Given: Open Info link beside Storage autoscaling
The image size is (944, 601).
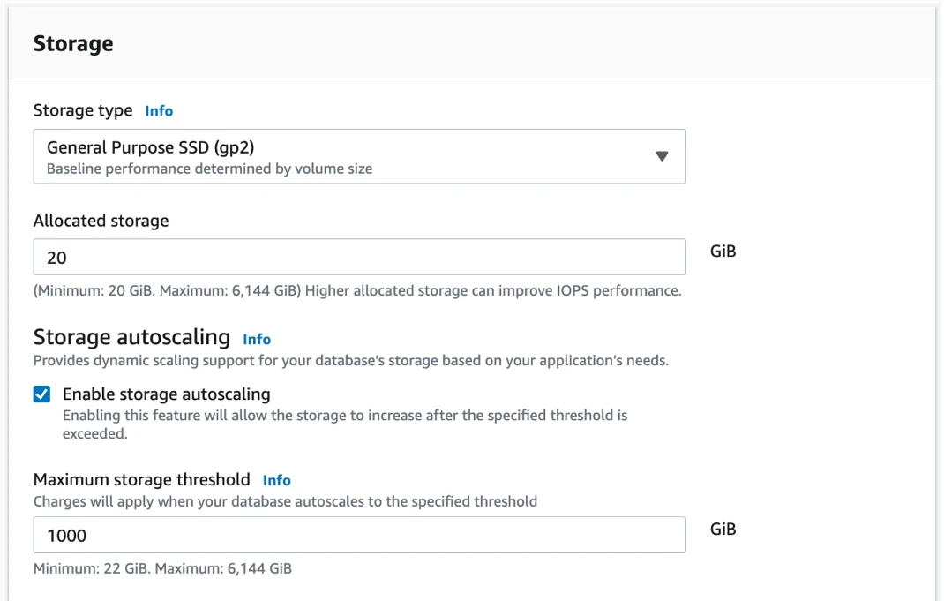Looking at the screenshot, I should [257, 340].
